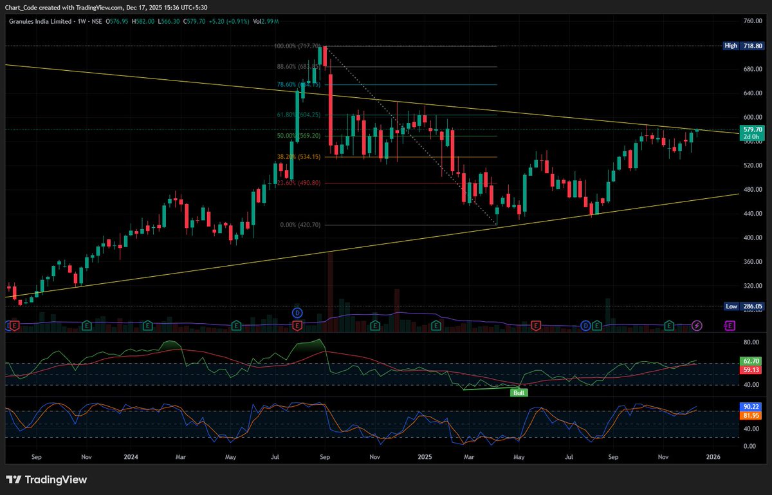Click the High 718.80 price label
The image size is (772, 495).
click(x=744, y=46)
